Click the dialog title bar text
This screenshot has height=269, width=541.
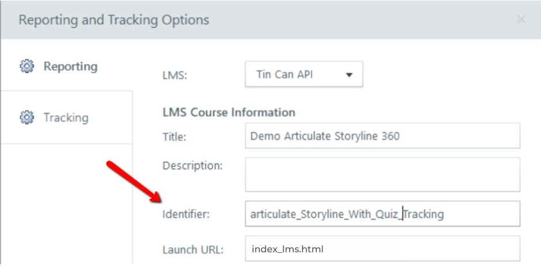tap(114, 20)
